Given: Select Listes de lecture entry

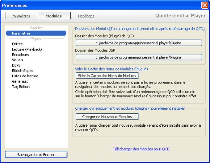Looking at the screenshot, I should (x=25, y=76).
